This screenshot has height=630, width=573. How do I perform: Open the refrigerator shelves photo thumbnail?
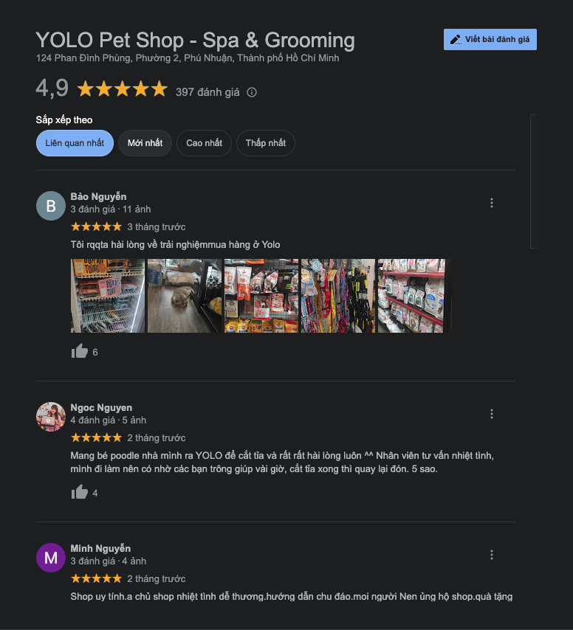108,296
